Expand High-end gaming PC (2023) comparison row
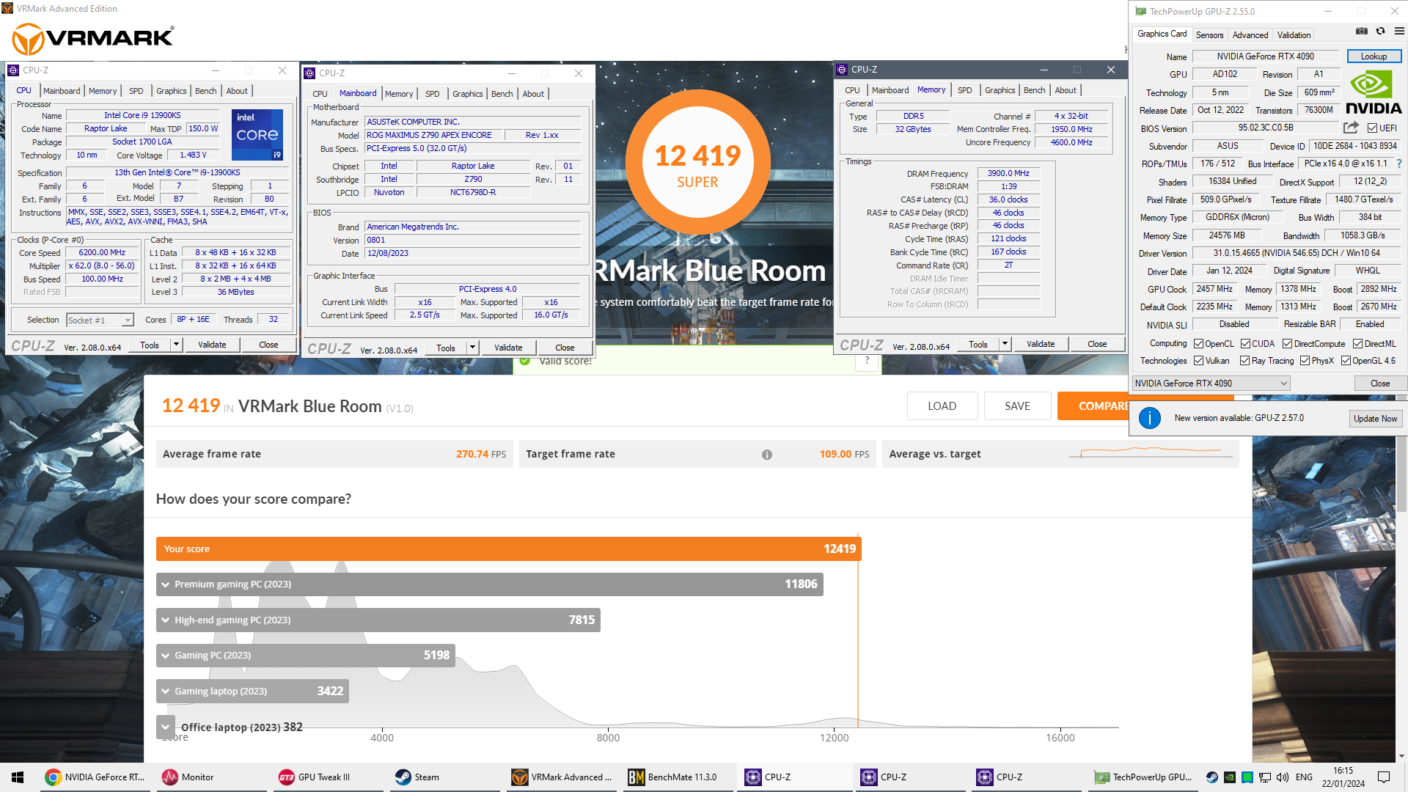This screenshot has height=792, width=1408. (x=166, y=620)
